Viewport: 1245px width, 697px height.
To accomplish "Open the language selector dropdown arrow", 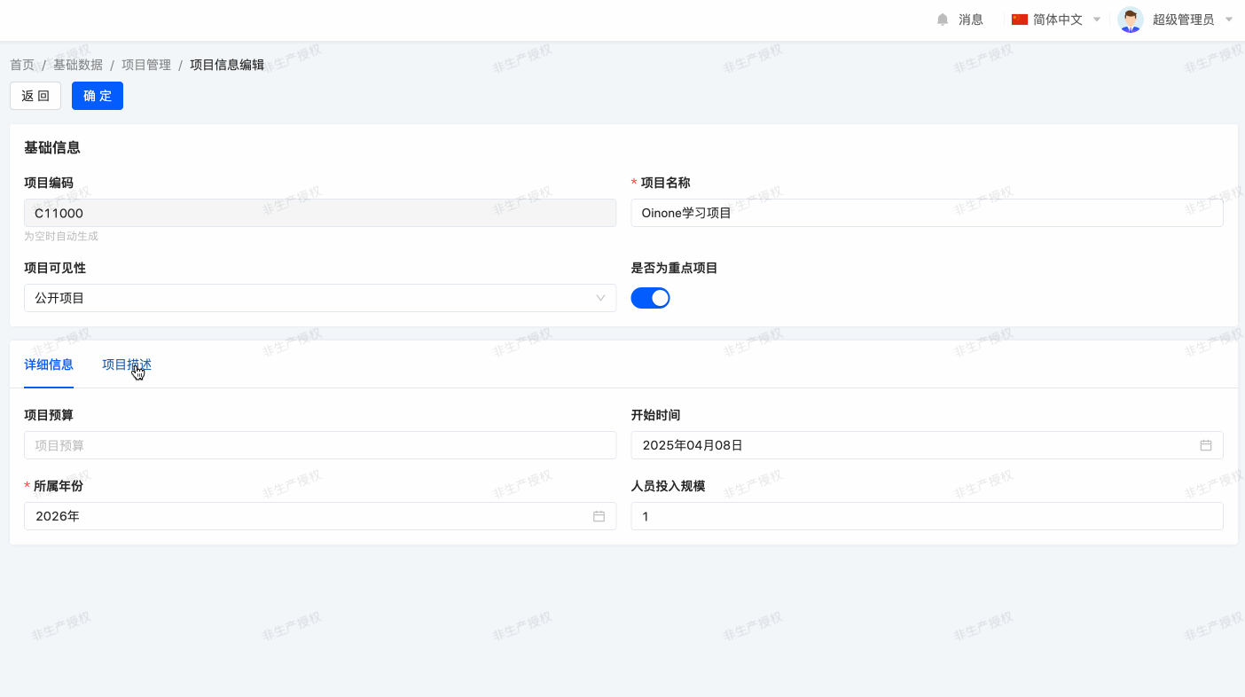I will [x=1097, y=20].
